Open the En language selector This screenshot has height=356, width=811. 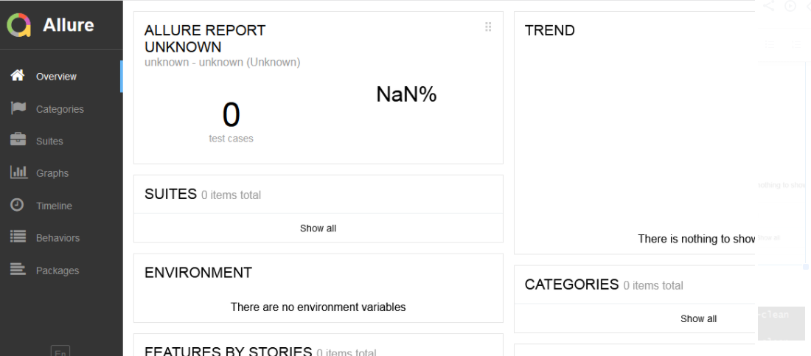[60, 352]
